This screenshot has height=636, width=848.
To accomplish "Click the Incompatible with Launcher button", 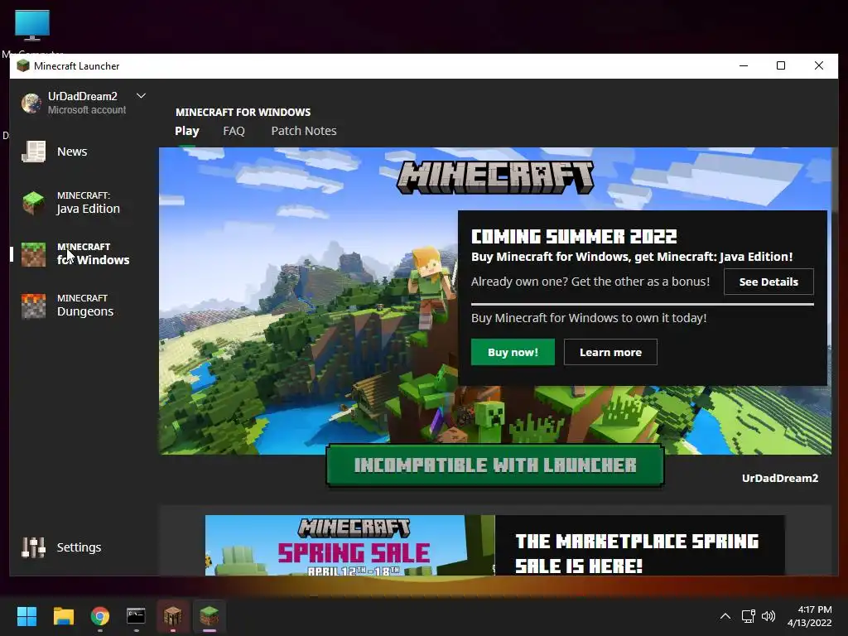I will coord(495,465).
